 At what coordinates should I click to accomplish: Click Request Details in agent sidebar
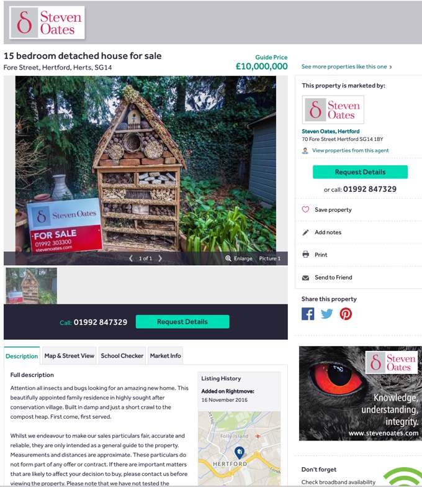[360, 172]
